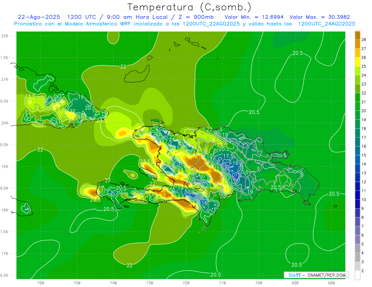Select navy legend swatch between 9 and 10
Screen dimensions: 372x287
pyautogui.click(x=357, y=204)
